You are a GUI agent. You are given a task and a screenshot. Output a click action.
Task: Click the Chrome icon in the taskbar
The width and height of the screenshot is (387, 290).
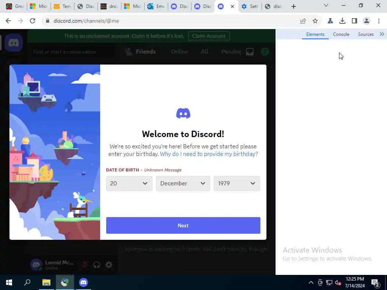coord(65,282)
